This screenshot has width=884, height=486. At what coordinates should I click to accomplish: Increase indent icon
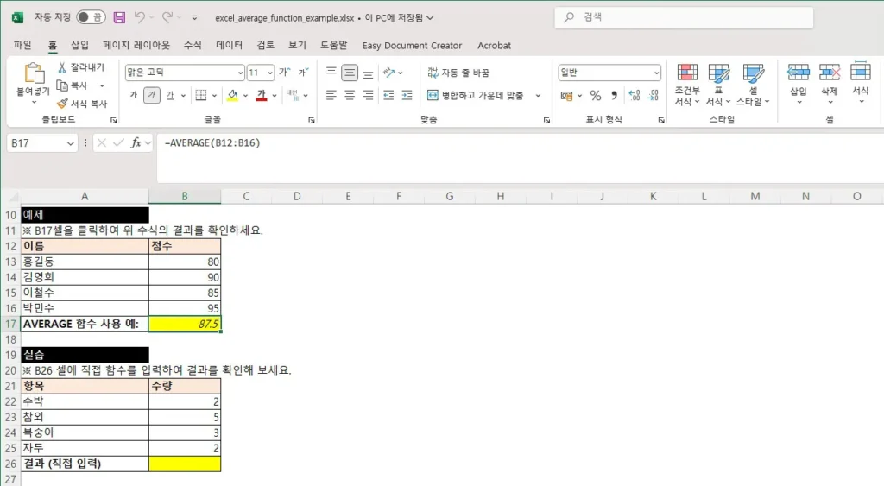point(407,95)
